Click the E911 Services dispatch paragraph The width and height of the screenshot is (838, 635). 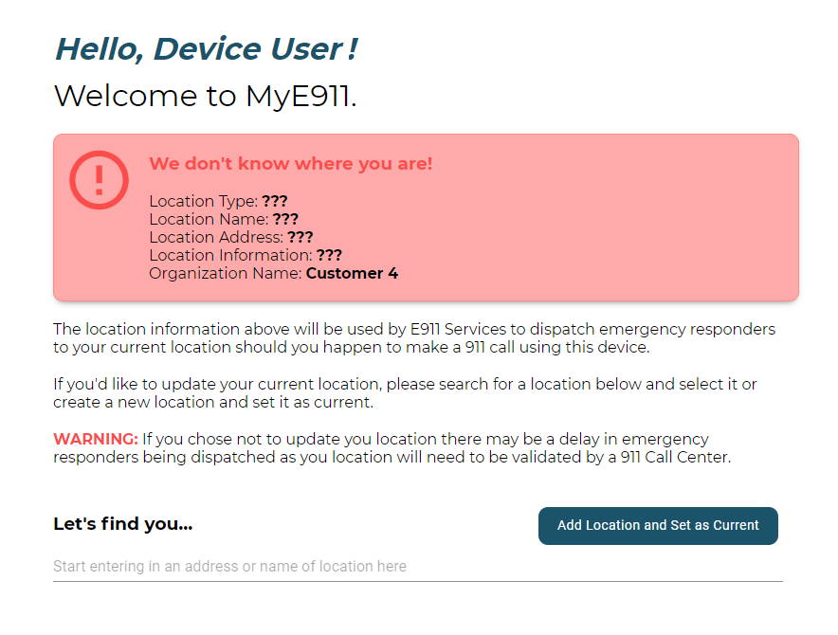pos(414,337)
